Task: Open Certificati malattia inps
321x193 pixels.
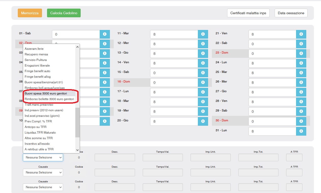Action: point(248,13)
